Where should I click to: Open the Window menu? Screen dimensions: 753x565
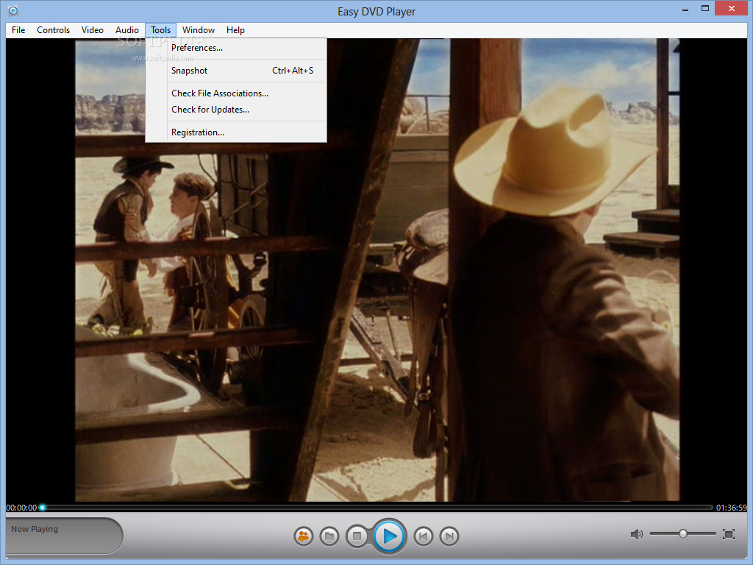coord(199,29)
